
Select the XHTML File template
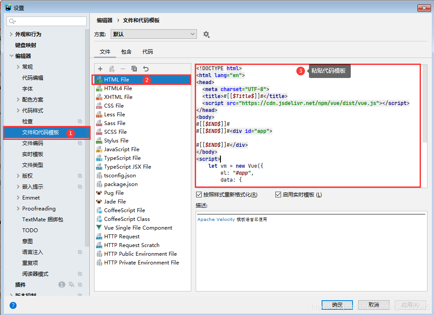click(142, 97)
